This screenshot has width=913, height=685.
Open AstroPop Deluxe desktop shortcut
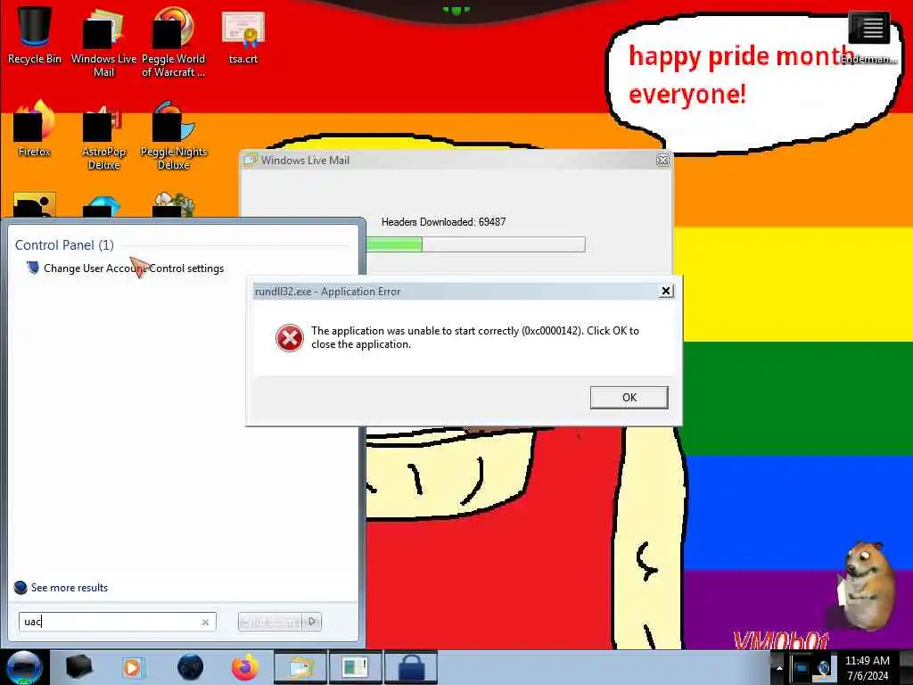103,136
